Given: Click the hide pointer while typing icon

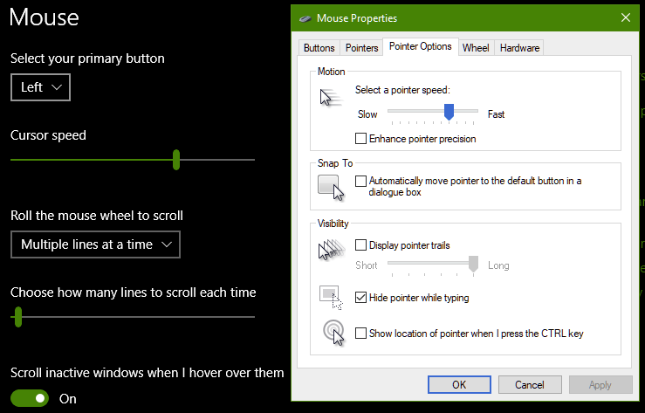Looking at the screenshot, I should pos(331,298).
